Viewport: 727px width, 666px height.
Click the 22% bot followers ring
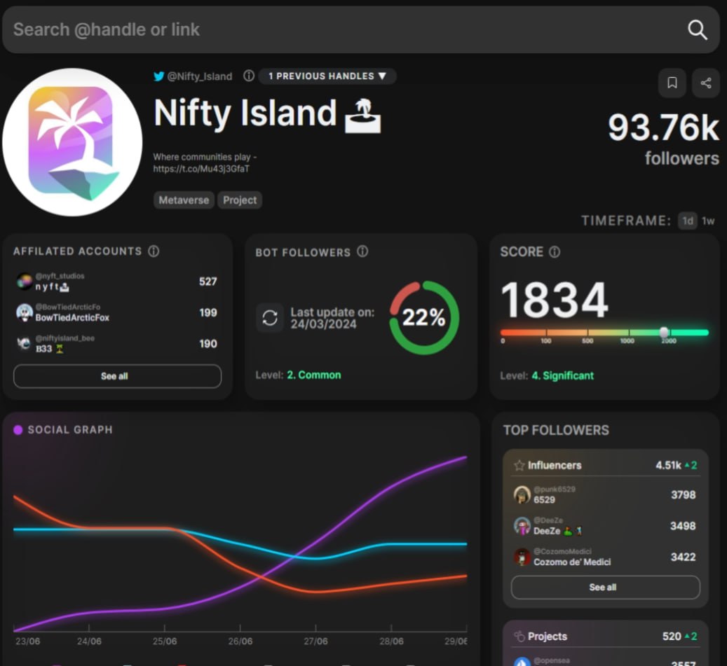point(424,318)
